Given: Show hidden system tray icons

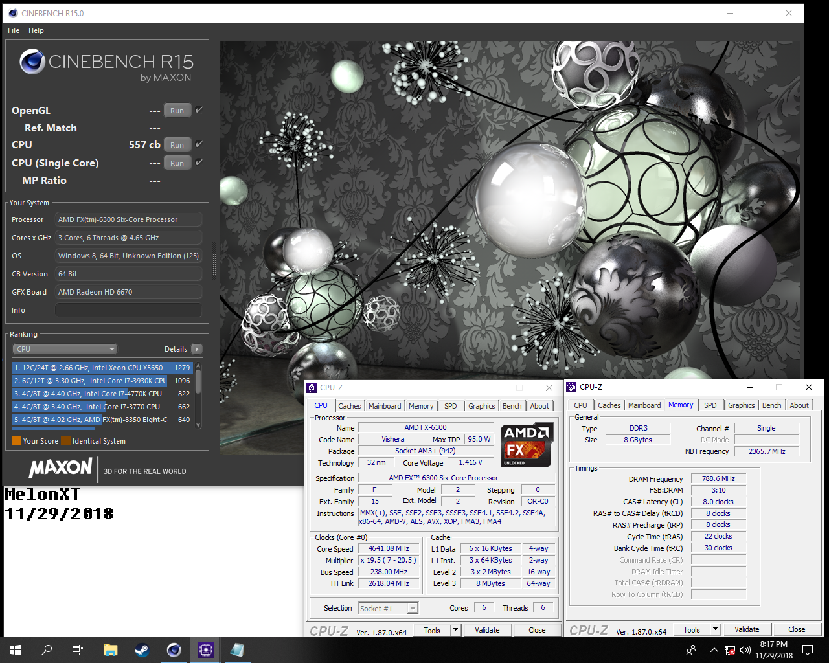Looking at the screenshot, I should pyautogui.click(x=714, y=650).
